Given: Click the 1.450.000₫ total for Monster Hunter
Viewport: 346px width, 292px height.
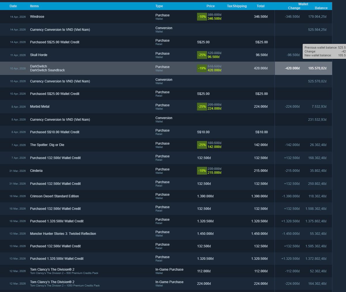Looking at the screenshot, I should coord(259,234).
